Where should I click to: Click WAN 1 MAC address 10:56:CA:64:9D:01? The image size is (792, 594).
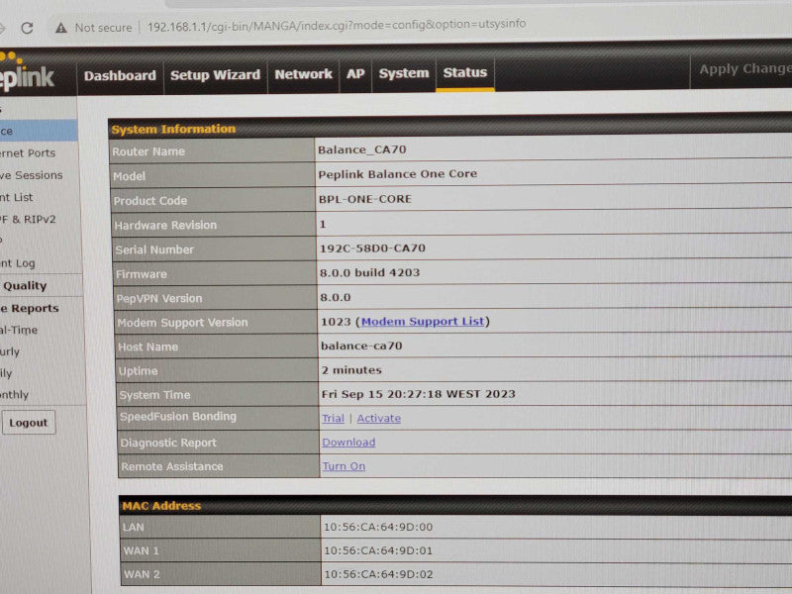coord(378,550)
